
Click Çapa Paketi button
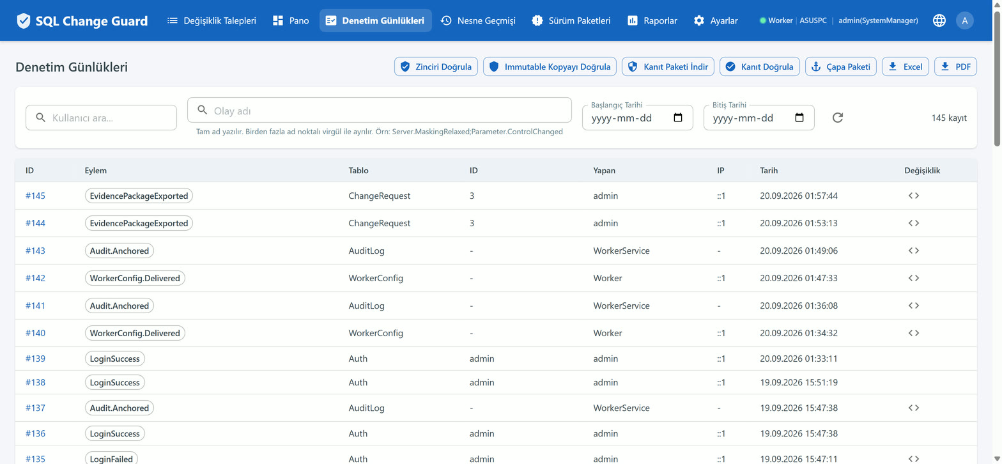click(841, 66)
